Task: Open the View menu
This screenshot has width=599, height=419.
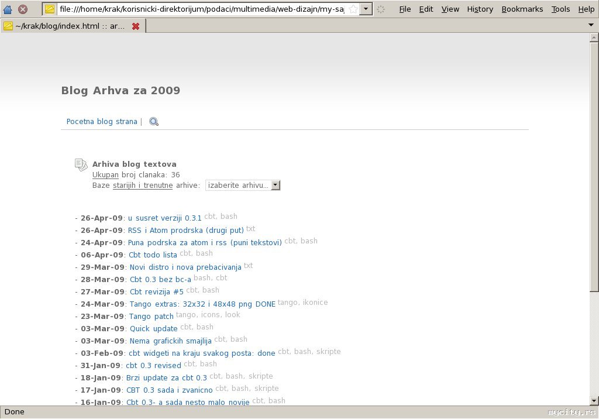Action: pyautogui.click(x=450, y=9)
